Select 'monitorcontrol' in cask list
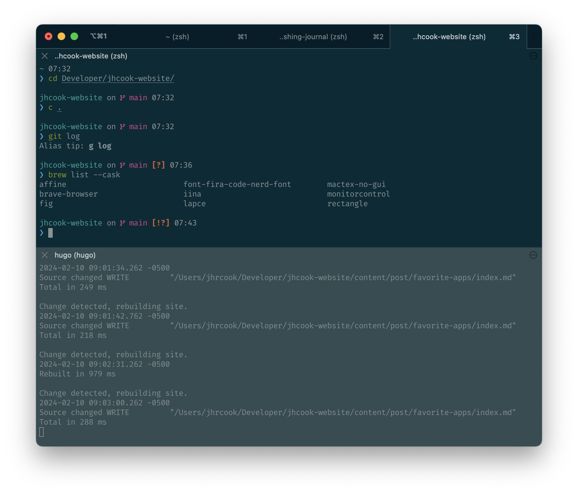This screenshot has height=494, width=578. tap(358, 194)
